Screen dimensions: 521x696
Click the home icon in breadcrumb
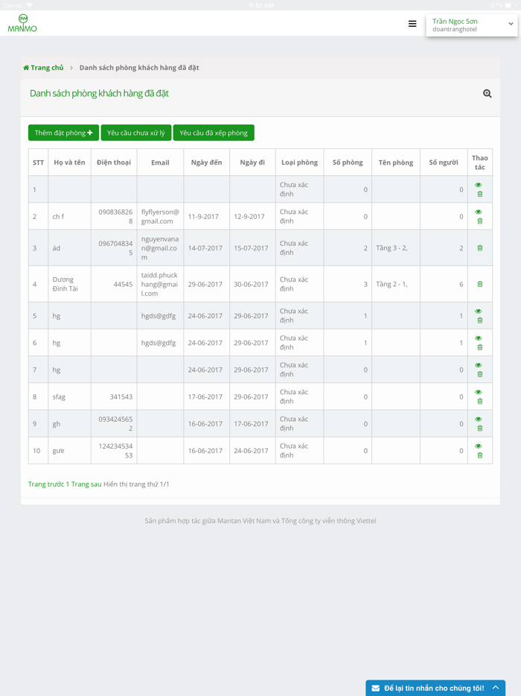[26, 68]
